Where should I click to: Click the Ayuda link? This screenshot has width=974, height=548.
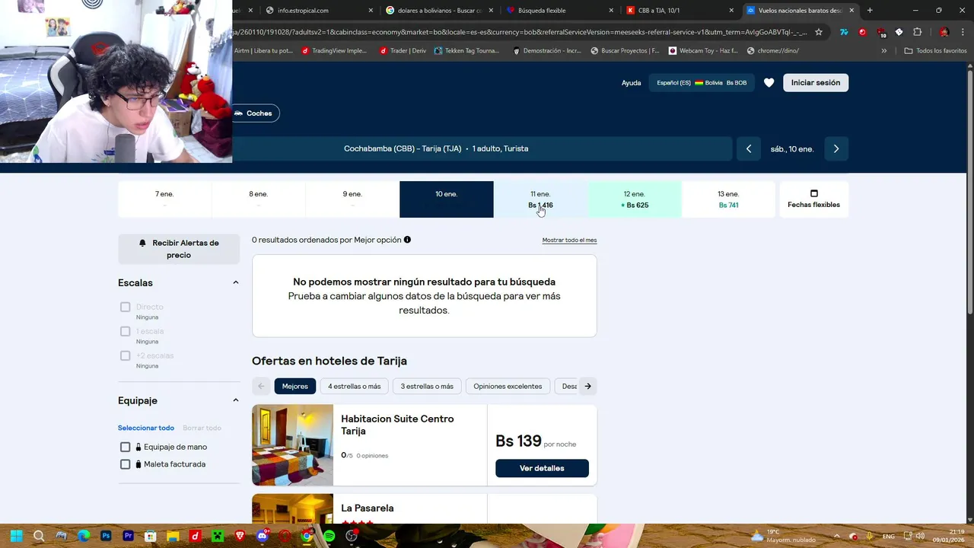pyautogui.click(x=632, y=82)
